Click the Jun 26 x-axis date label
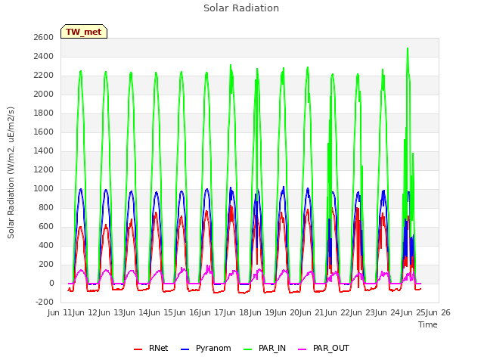This screenshot has height=363, width=484. coord(439,312)
